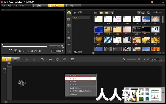The height and width of the screenshot is (104, 166).
Task: Set mark-out bracket in preview
Action: pos(55,47)
